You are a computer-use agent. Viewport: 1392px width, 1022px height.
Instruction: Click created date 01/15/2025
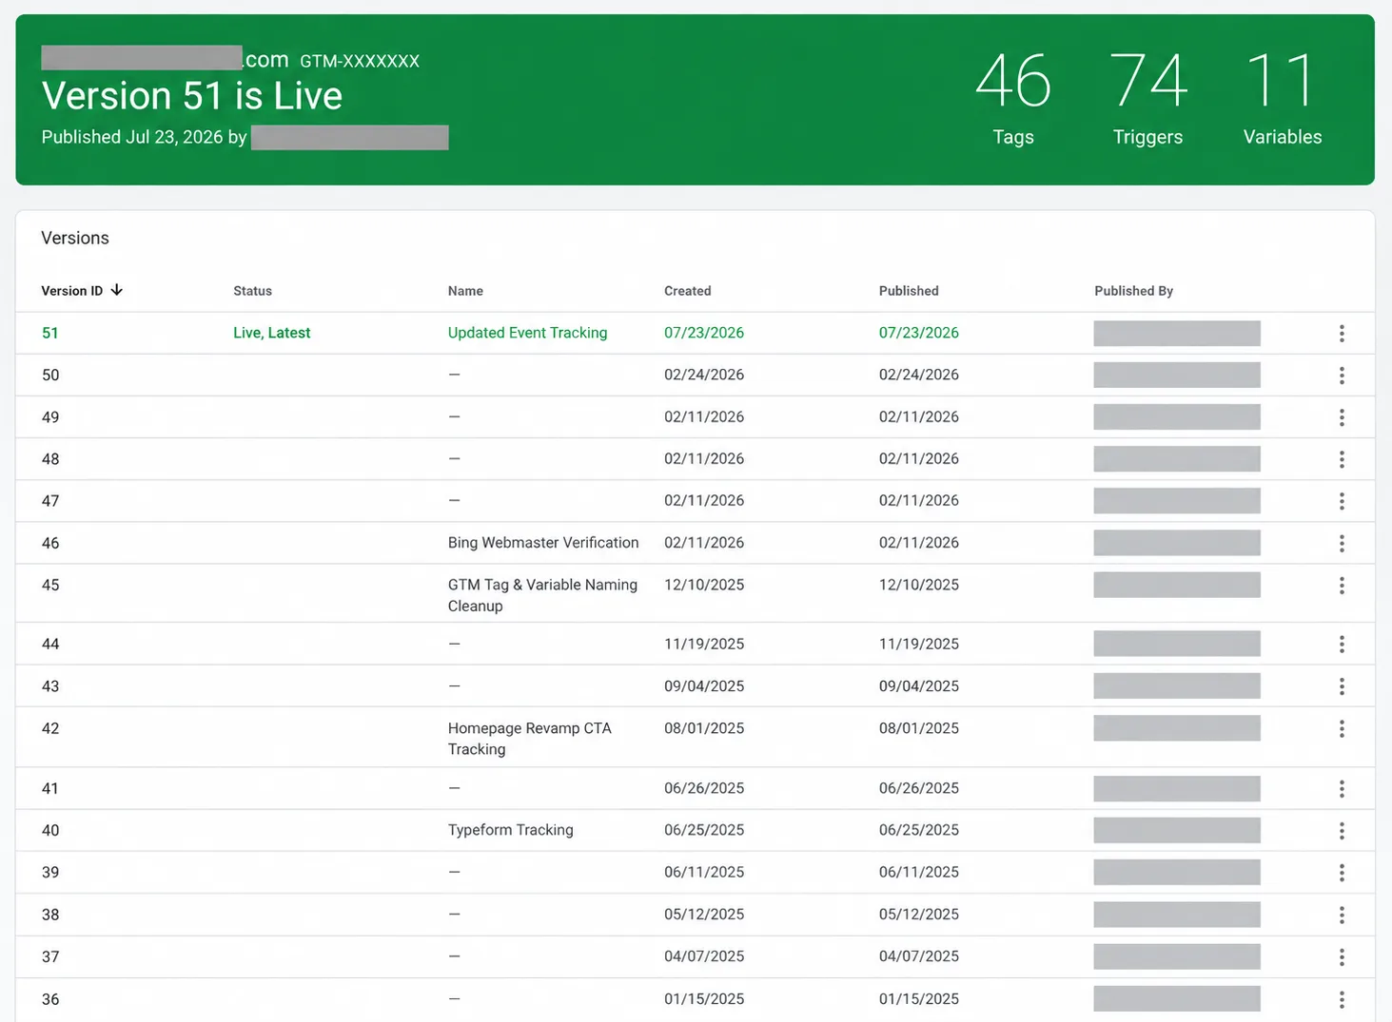(704, 999)
